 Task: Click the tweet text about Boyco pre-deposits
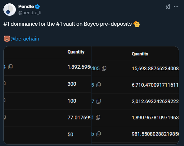coord(72,24)
